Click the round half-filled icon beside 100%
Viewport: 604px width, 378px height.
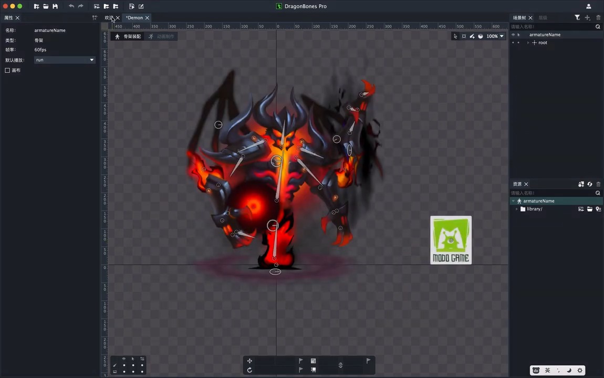(481, 36)
